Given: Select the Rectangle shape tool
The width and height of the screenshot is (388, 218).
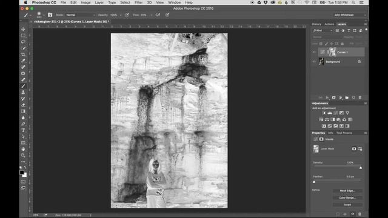Looking at the screenshot, I should coord(23,143).
